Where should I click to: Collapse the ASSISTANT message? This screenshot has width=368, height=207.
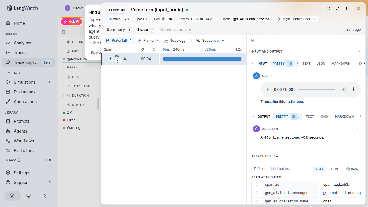[x=357, y=129]
